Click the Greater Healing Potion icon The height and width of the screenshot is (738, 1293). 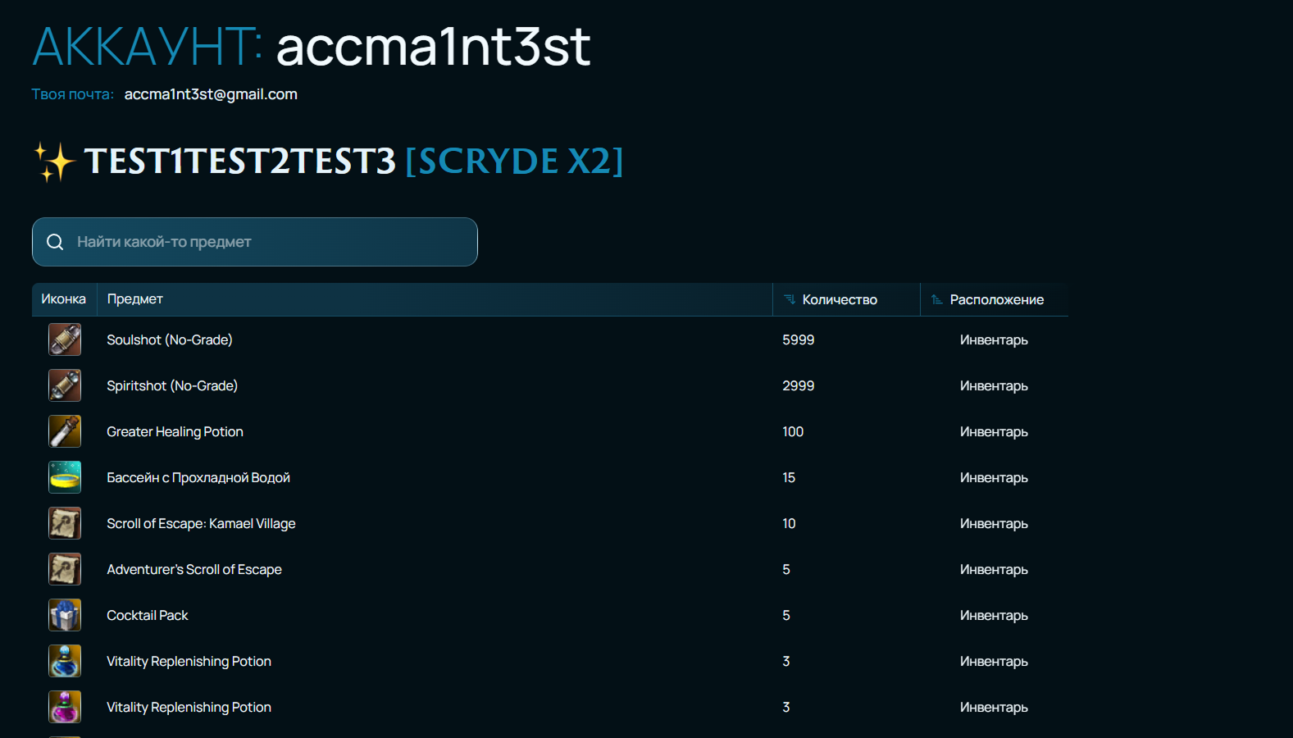(65, 431)
